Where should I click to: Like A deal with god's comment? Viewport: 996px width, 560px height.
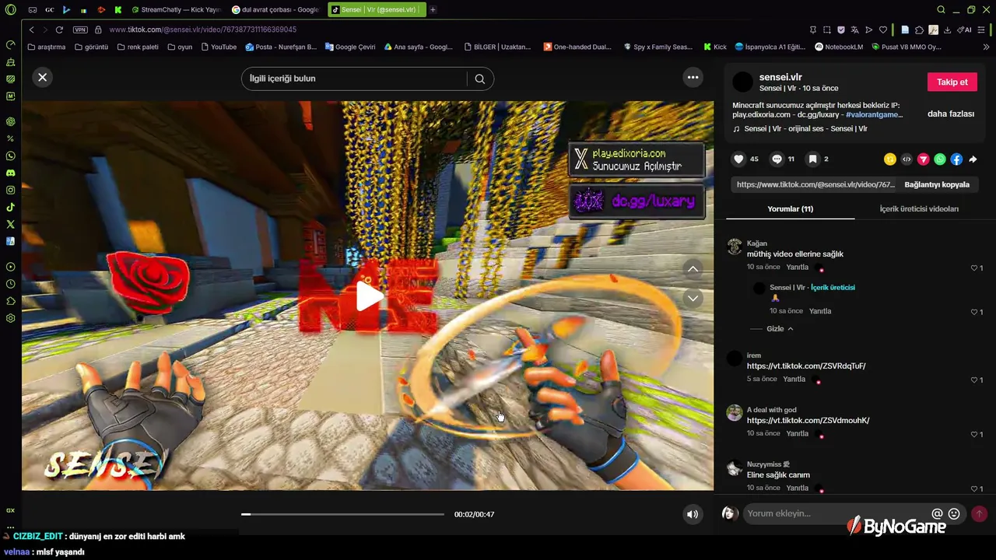(x=973, y=434)
